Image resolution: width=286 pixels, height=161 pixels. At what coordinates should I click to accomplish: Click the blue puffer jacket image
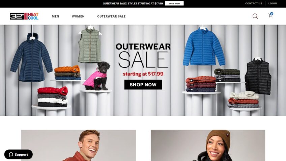pyautogui.click(x=204, y=47)
